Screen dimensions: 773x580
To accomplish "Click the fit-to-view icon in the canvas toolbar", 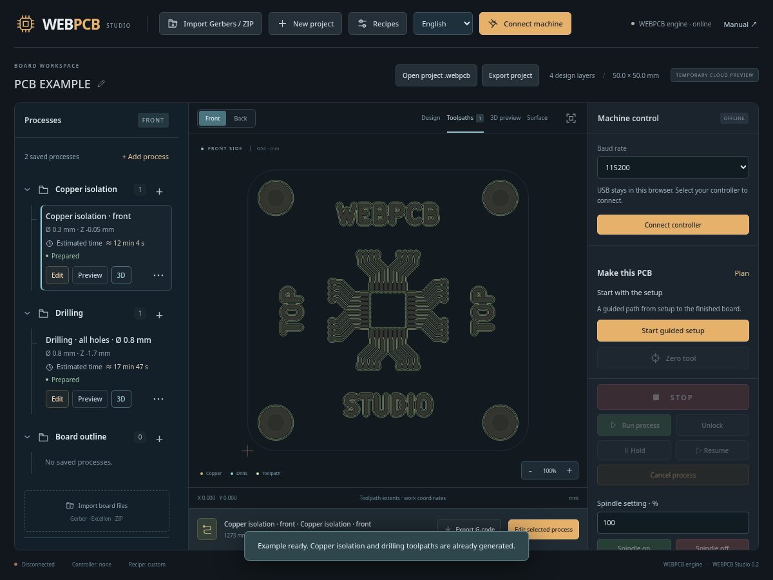I will tap(571, 118).
